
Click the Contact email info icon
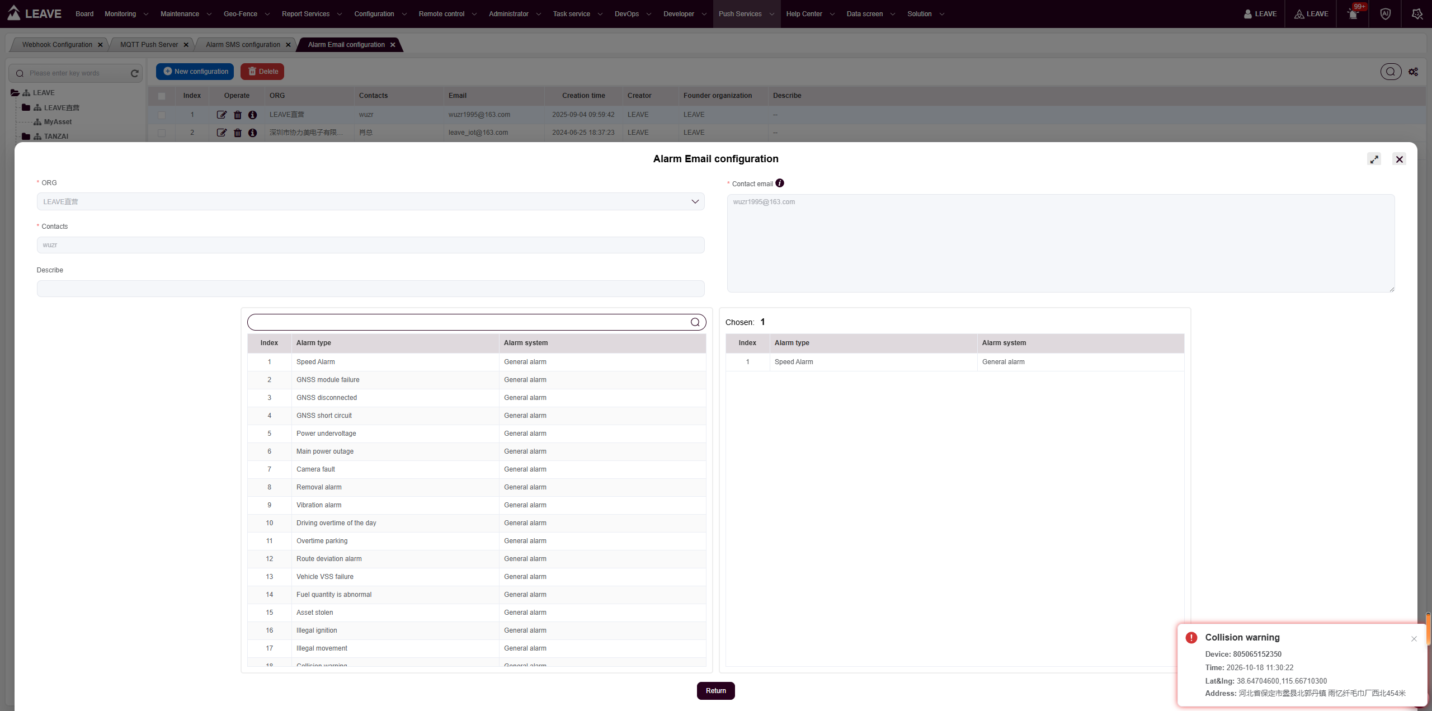pyautogui.click(x=780, y=183)
